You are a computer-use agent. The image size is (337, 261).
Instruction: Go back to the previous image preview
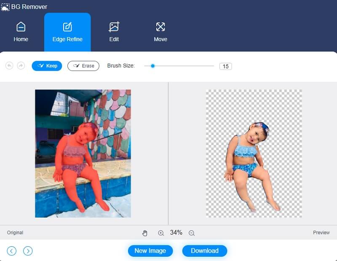click(11, 251)
